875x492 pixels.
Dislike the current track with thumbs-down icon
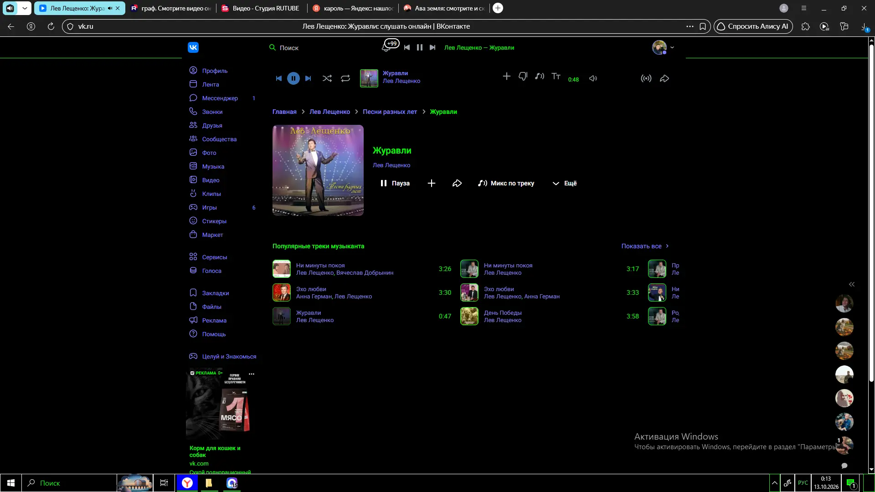(x=523, y=77)
